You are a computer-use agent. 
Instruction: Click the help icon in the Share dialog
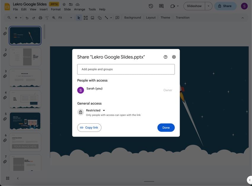pyautogui.click(x=165, y=56)
